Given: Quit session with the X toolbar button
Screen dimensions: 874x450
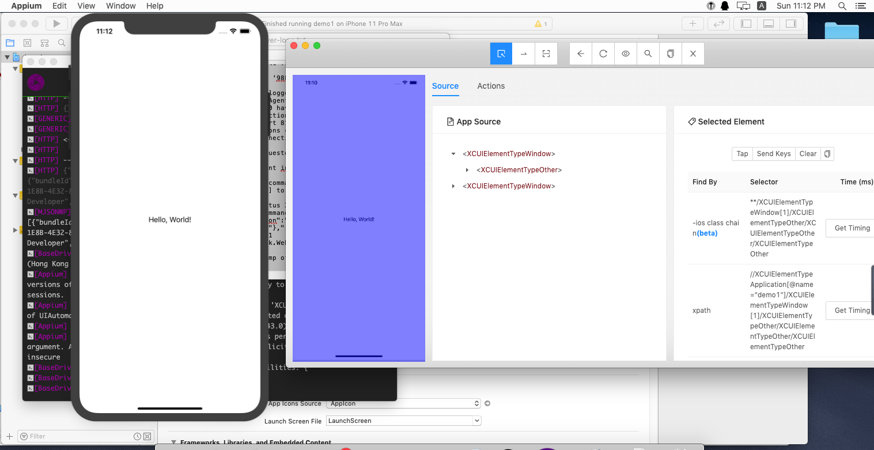Looking at the screenshot, I should point(693,54).
